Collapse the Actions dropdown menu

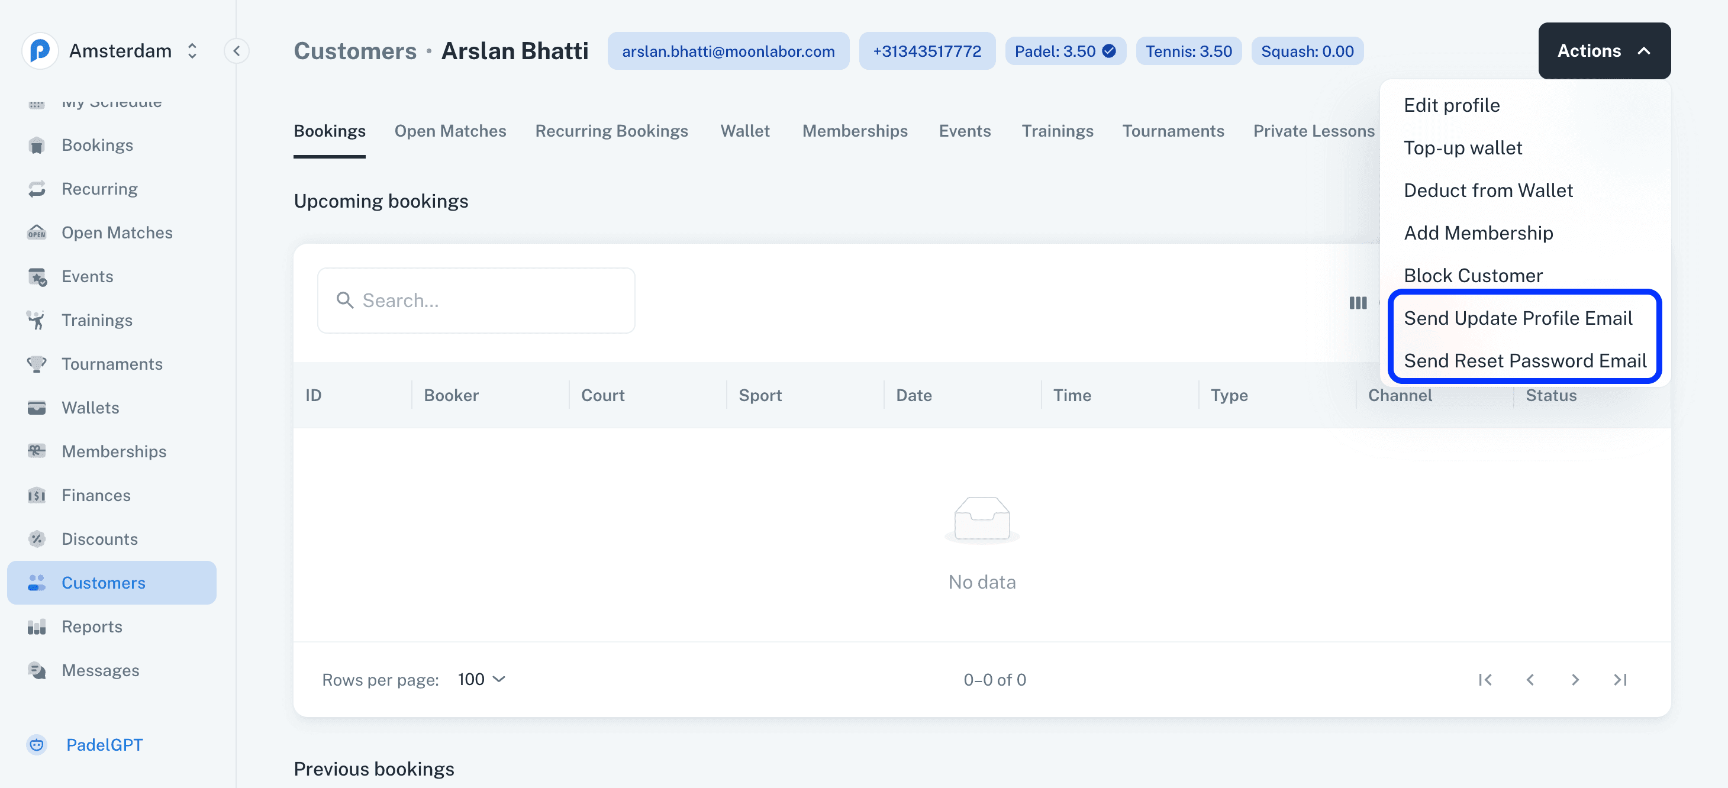(x=1603, y=51)
